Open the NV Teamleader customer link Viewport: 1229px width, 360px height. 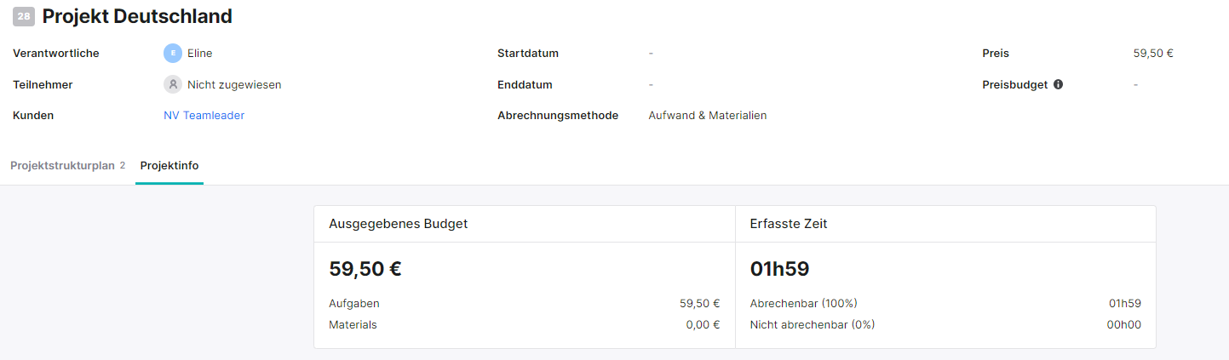point(204,115)
